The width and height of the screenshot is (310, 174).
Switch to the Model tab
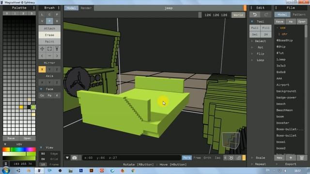click(71, 8)
